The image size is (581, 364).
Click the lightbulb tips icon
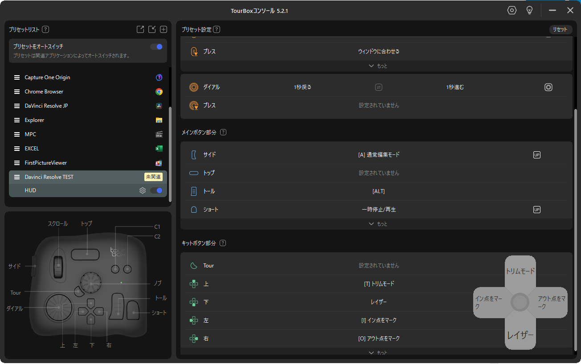pyautogui.click(x=530, y=10)
